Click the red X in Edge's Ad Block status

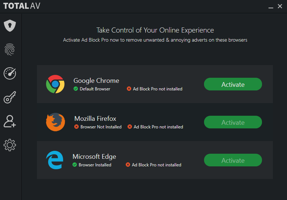(x=128, y=165)
